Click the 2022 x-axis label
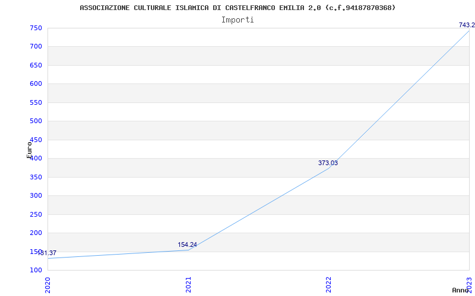Screen dimensions: 475x296 pyautogui.click(x=329, y=284)
